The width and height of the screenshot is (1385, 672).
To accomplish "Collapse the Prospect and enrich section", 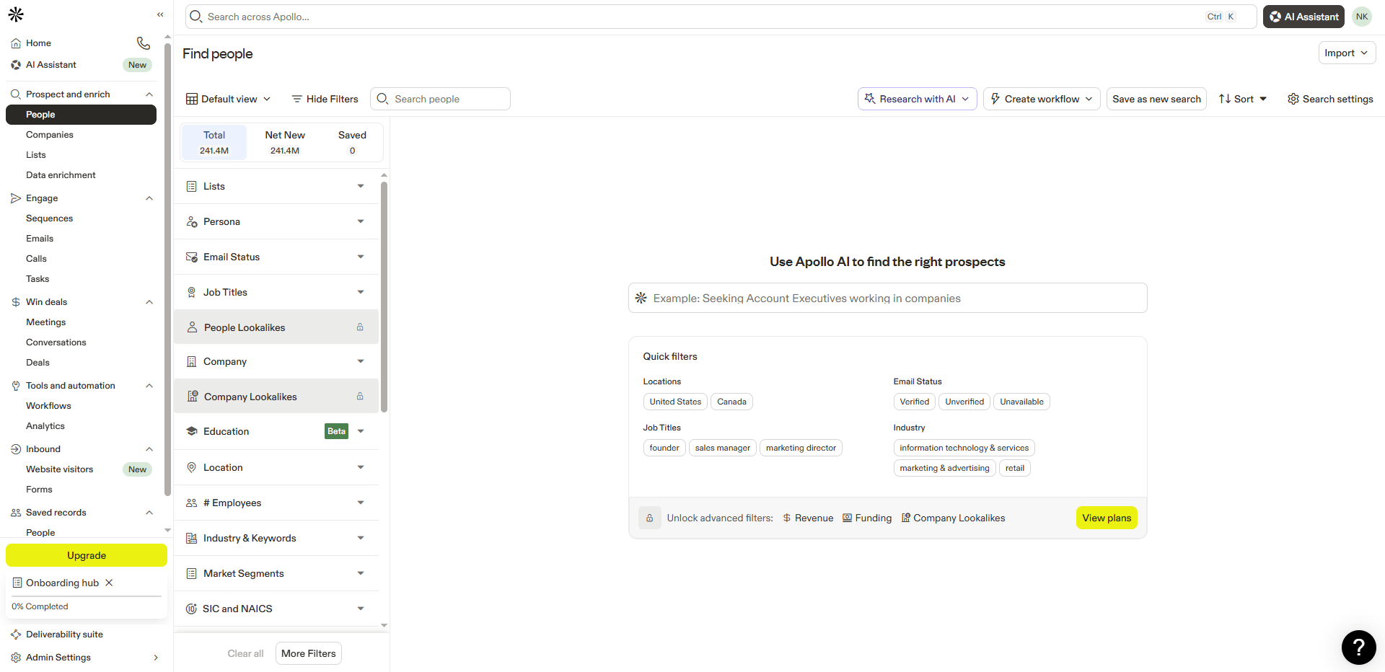I will tap(149, 94).
